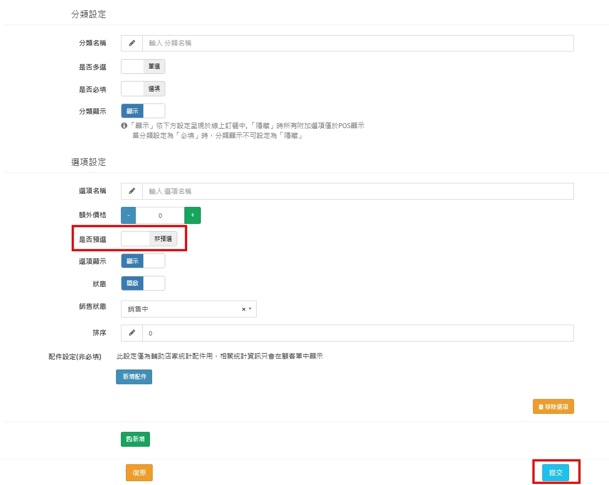Screen dimensions: 609x485
Task: Click pencil icon beside 選項名稱 field
Action: pos(132,191)
